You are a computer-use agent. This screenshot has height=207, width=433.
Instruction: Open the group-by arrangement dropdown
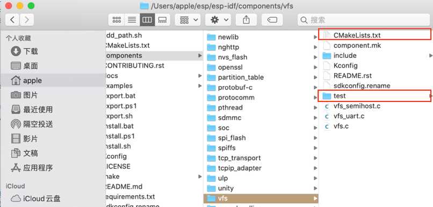pyautogui.click(x=188, y=20)
